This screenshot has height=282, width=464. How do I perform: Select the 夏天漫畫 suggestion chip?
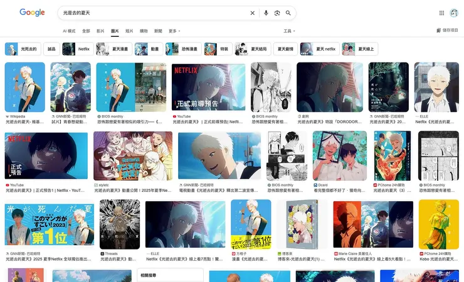pos(114,49)
